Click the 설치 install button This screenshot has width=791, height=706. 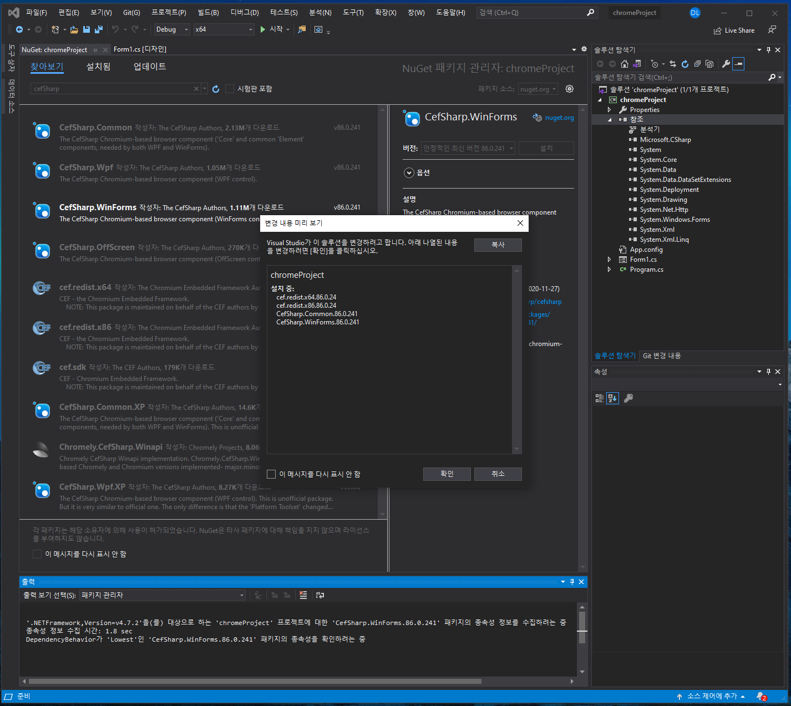click(x=546, y=148)
